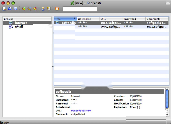Click the Expiration value Never [-]
Image resolution: width=171 pixels, height=124 pixels.
point(135,107)
